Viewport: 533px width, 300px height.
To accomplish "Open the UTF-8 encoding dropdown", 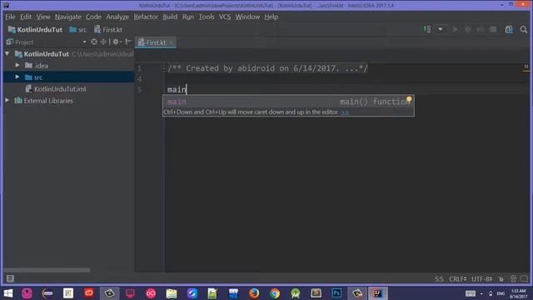I will click(481, 279).
